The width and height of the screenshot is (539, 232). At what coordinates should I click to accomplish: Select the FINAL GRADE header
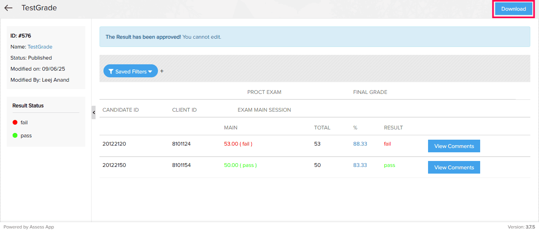[x=370, y=92]
